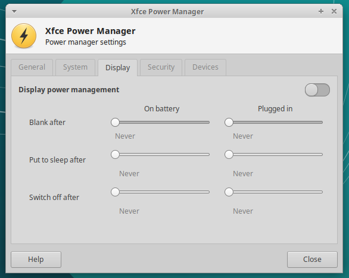349x278 pixels.
Task: Click the Xfce Power Manager title bar text
Action: [x=167, y=11]
